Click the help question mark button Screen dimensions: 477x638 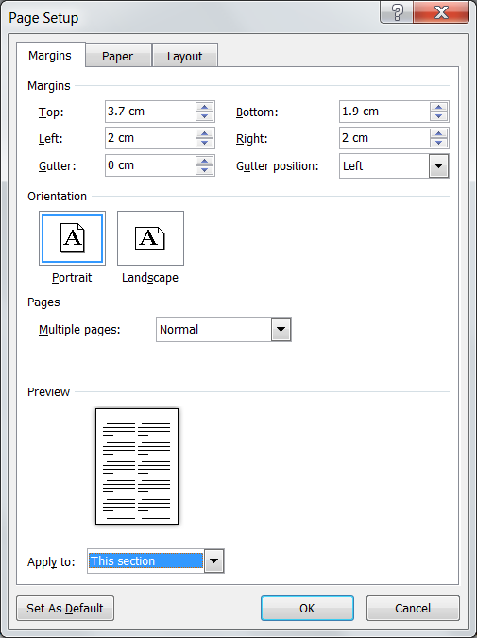397,12
